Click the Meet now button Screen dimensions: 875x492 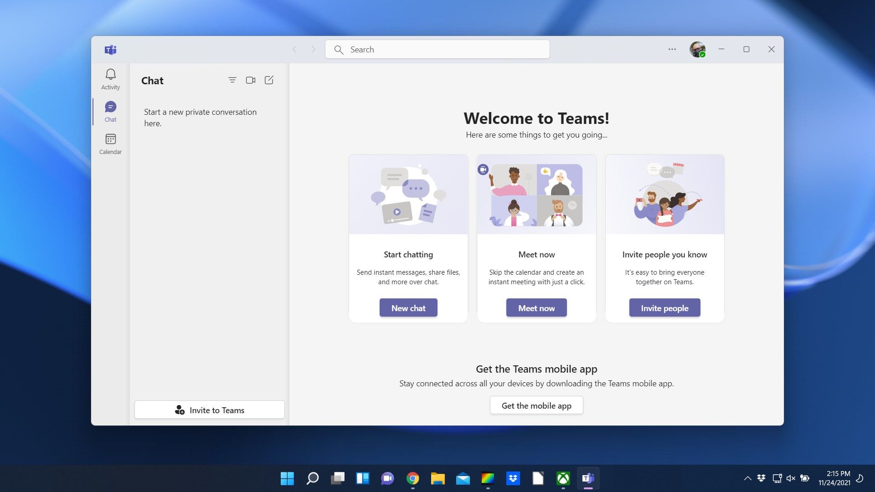click(x=536, y=308)
